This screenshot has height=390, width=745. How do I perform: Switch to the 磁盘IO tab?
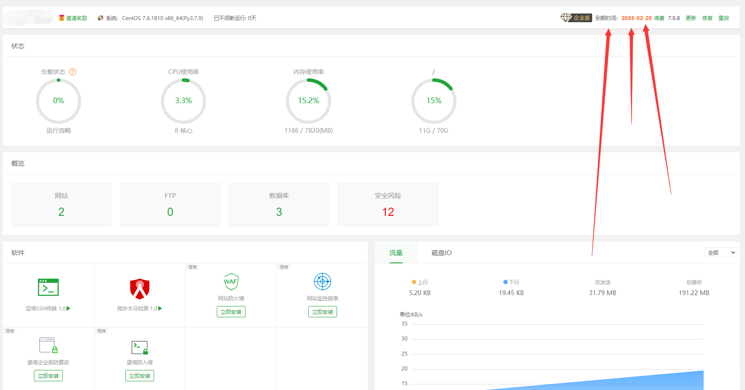coord(441,252)
